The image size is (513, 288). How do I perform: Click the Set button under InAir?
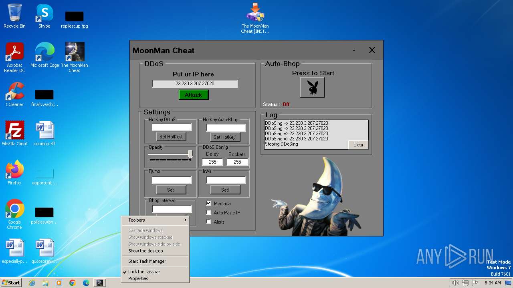tap(225, 190)
